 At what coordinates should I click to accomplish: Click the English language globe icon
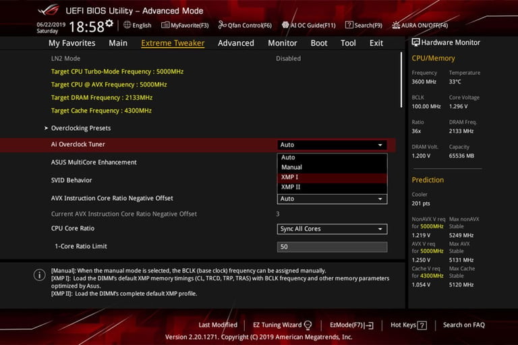pos(127,25)
